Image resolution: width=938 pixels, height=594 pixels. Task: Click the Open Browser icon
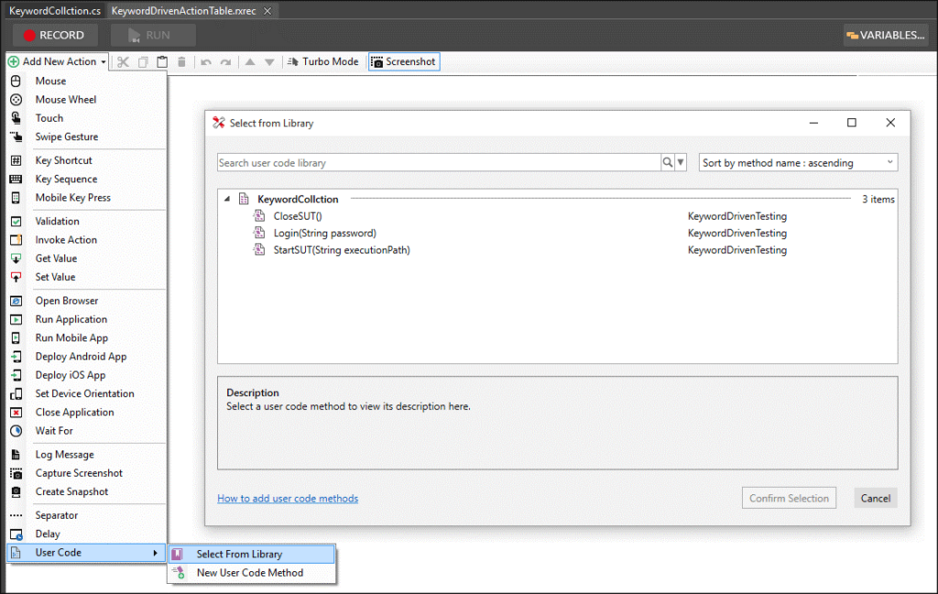coord(16,300)
